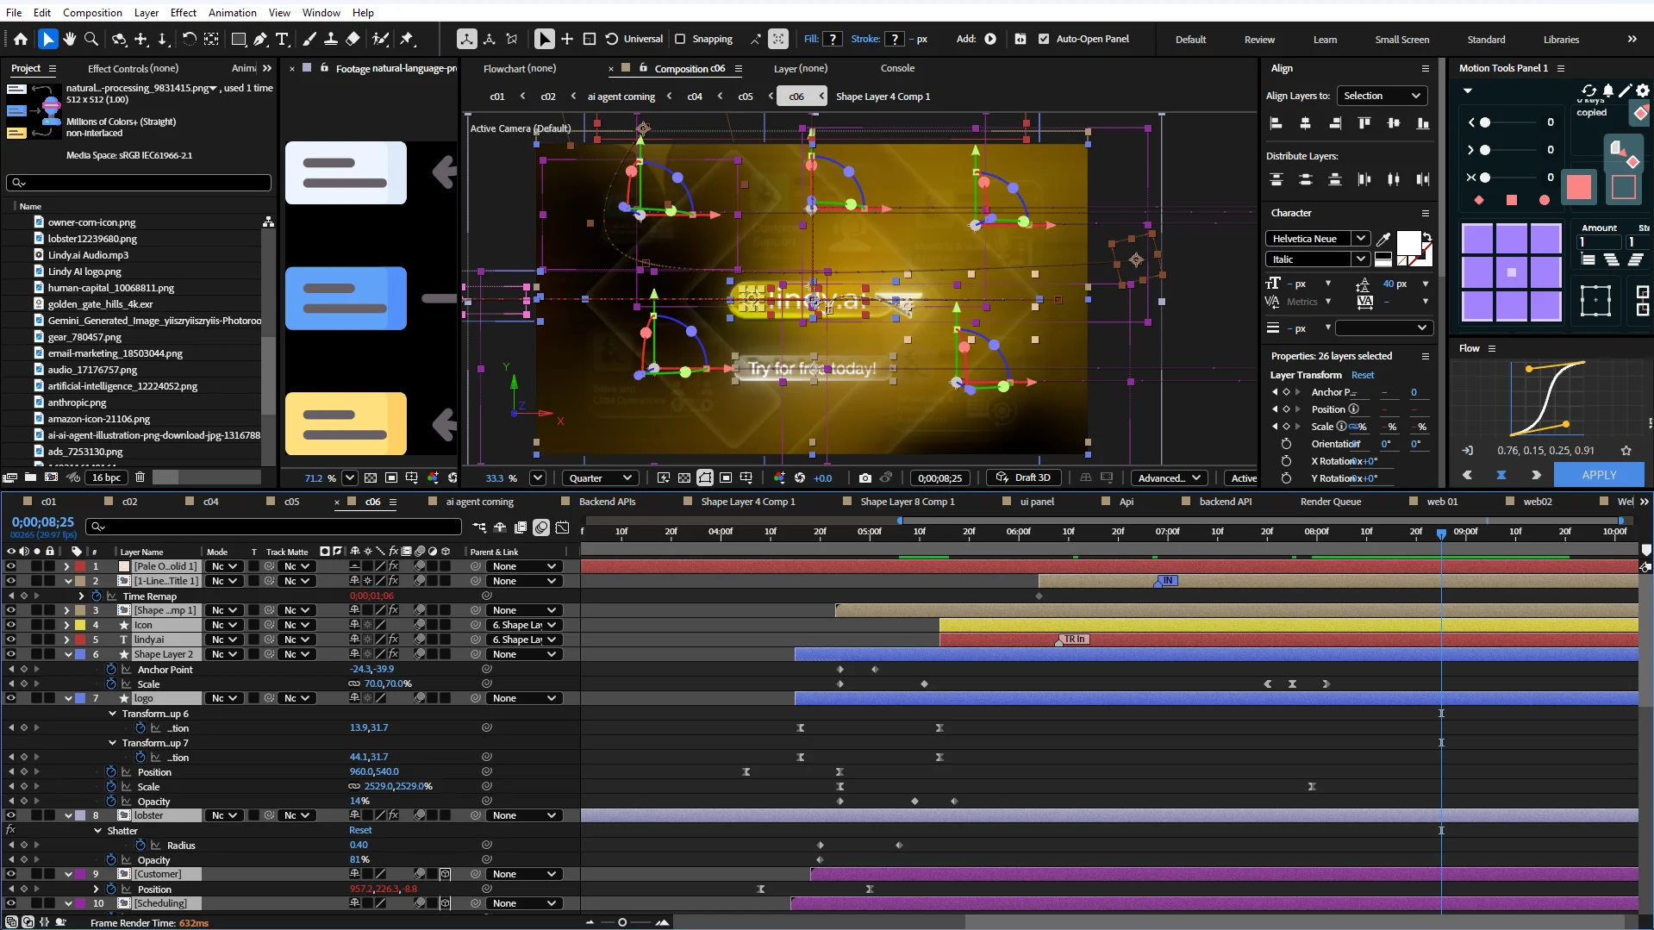Switch to the ai agent coming tab
The width and height of the screenshot is (1654, 930).
(x=479, y=502)
